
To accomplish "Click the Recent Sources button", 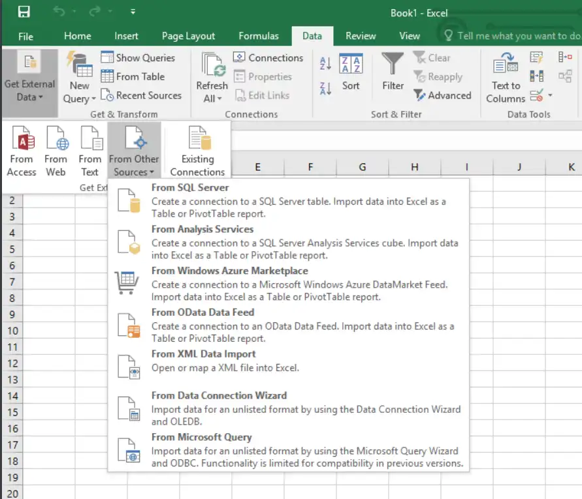I will pos(142,95).
